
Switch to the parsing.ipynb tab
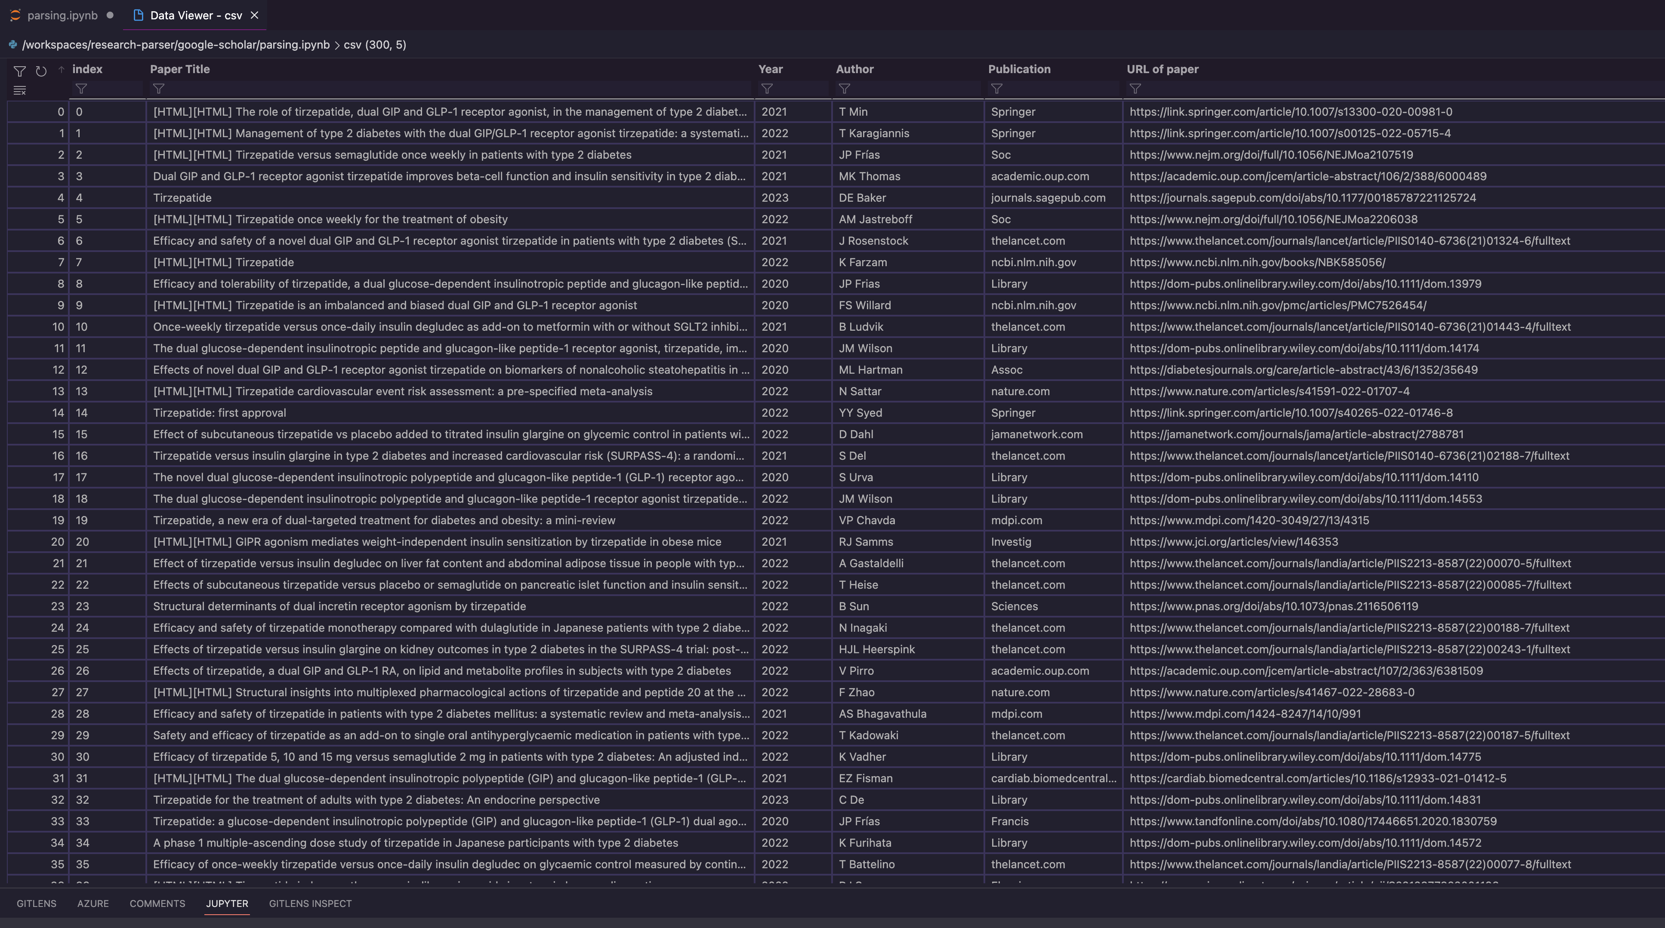point(63,15)
